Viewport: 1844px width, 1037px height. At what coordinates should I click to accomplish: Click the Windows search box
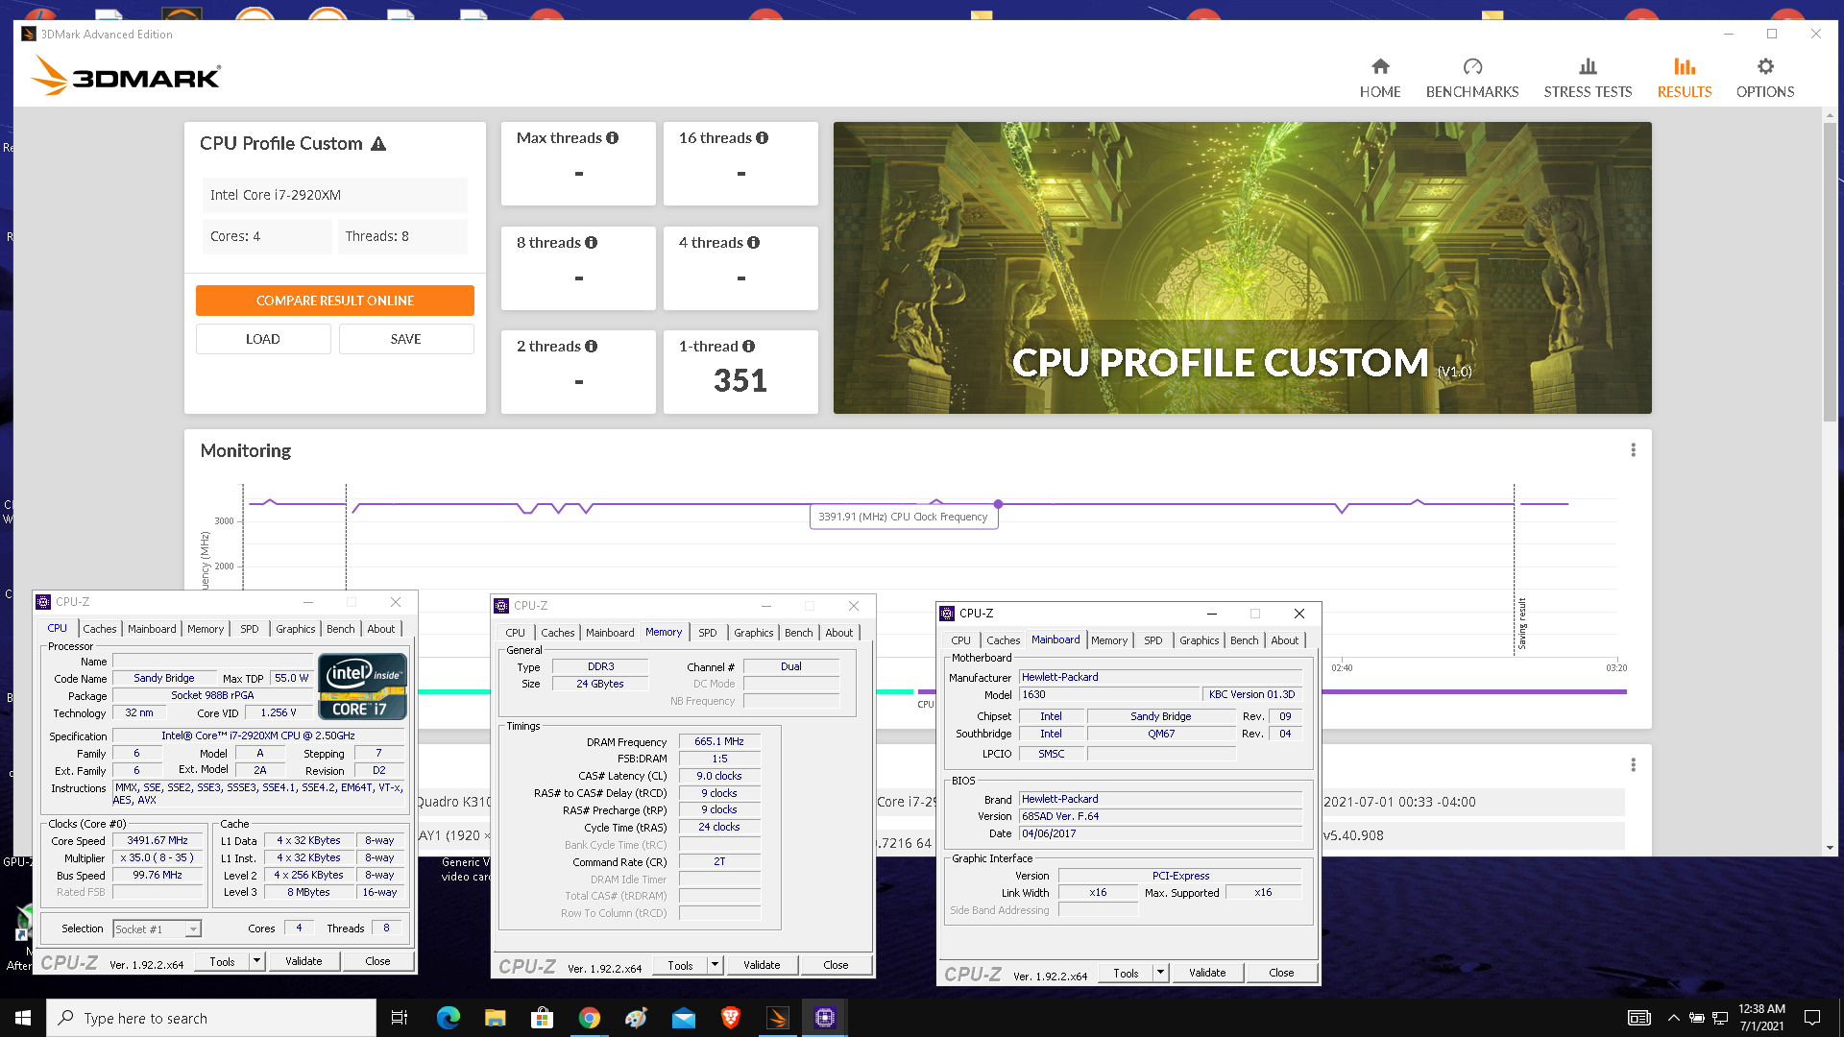[x=211, y=1018]
